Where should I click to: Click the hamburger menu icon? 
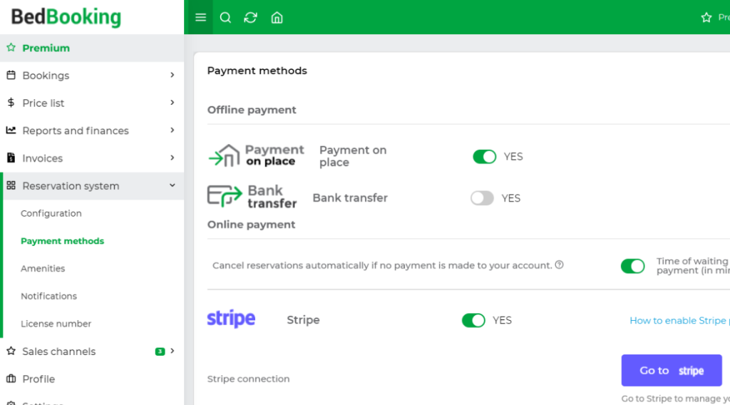pyautogui.click(x=200, y=18)
